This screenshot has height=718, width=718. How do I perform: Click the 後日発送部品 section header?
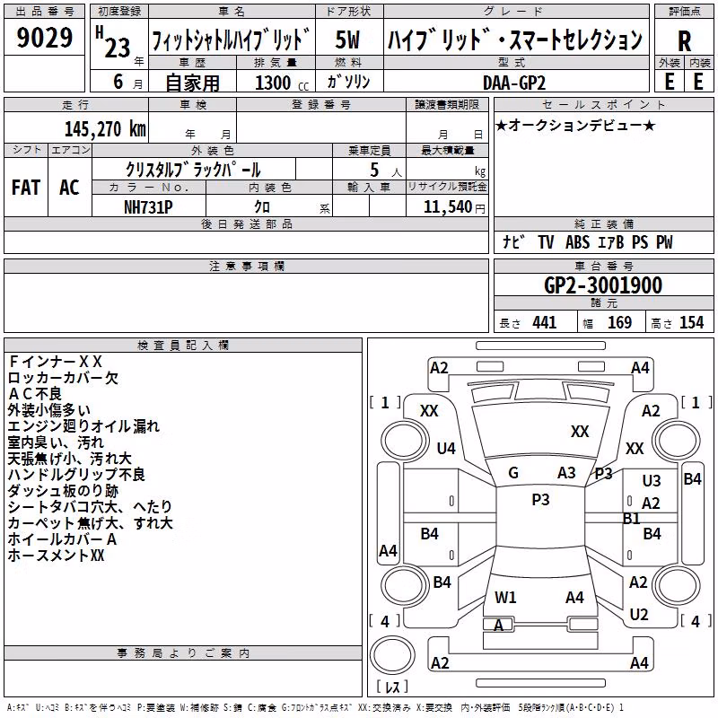tap(246, 224)
